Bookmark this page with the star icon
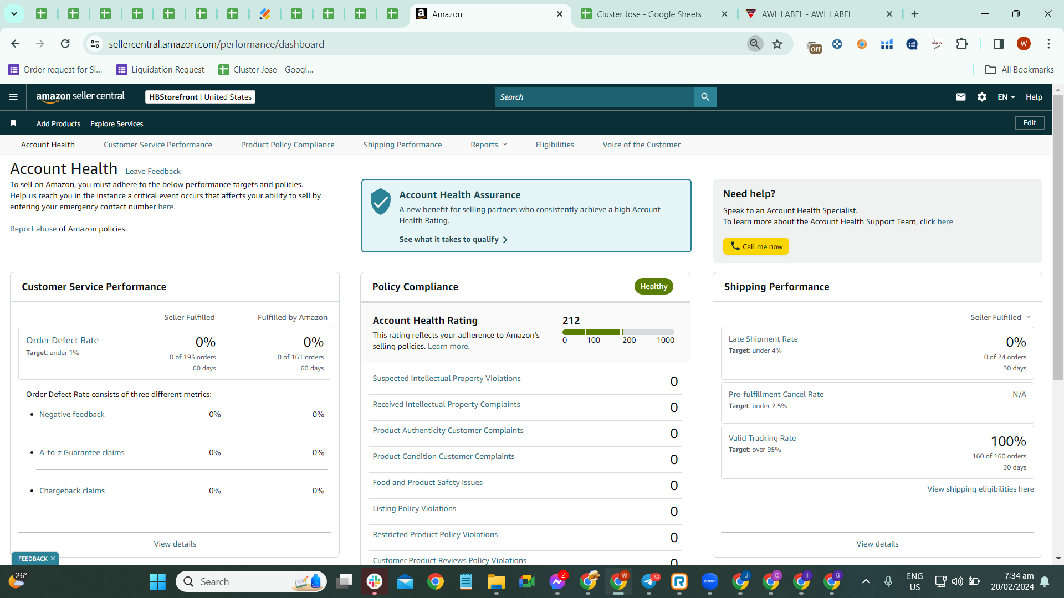The width and height of the screenshot is (1064, 598). (777, 44)
